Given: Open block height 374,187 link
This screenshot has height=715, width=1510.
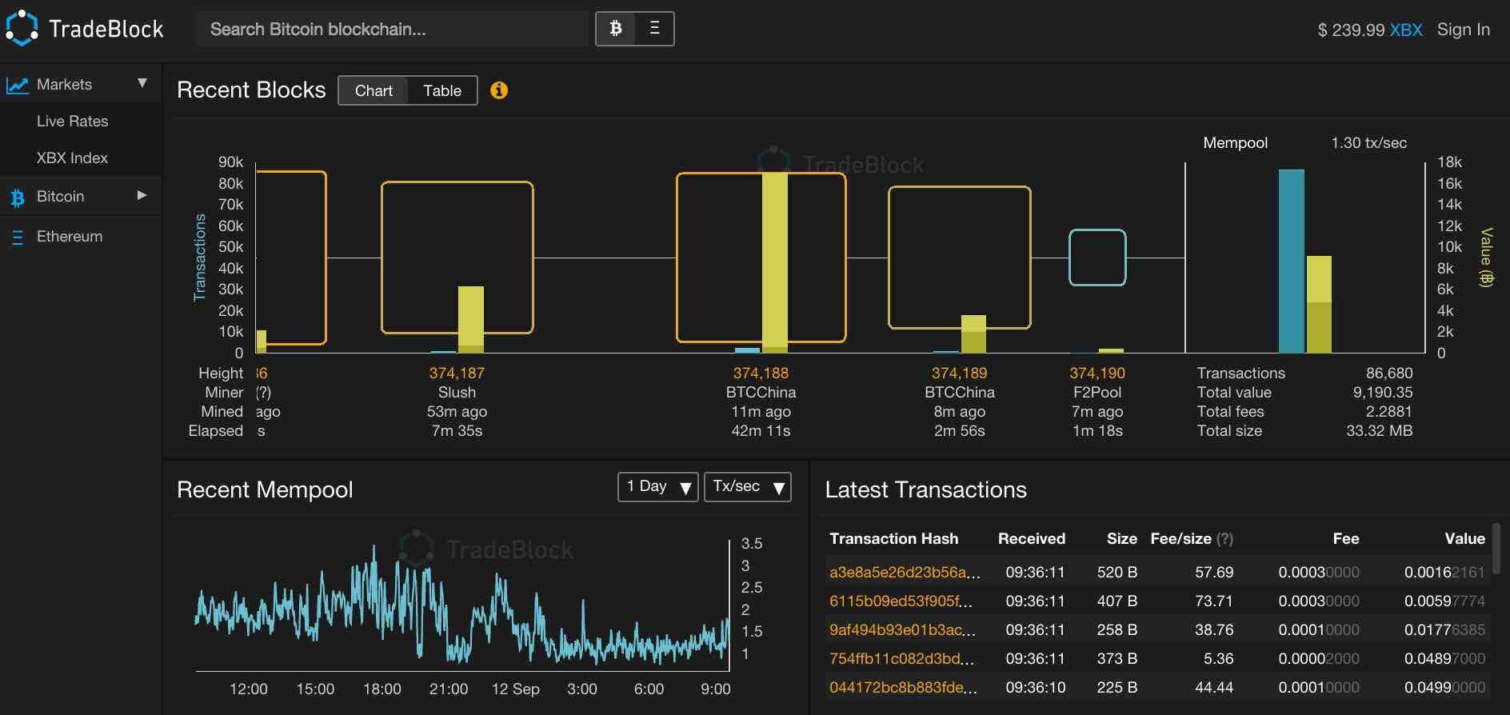Looking at the screenshot, I should tap(457, 373).
